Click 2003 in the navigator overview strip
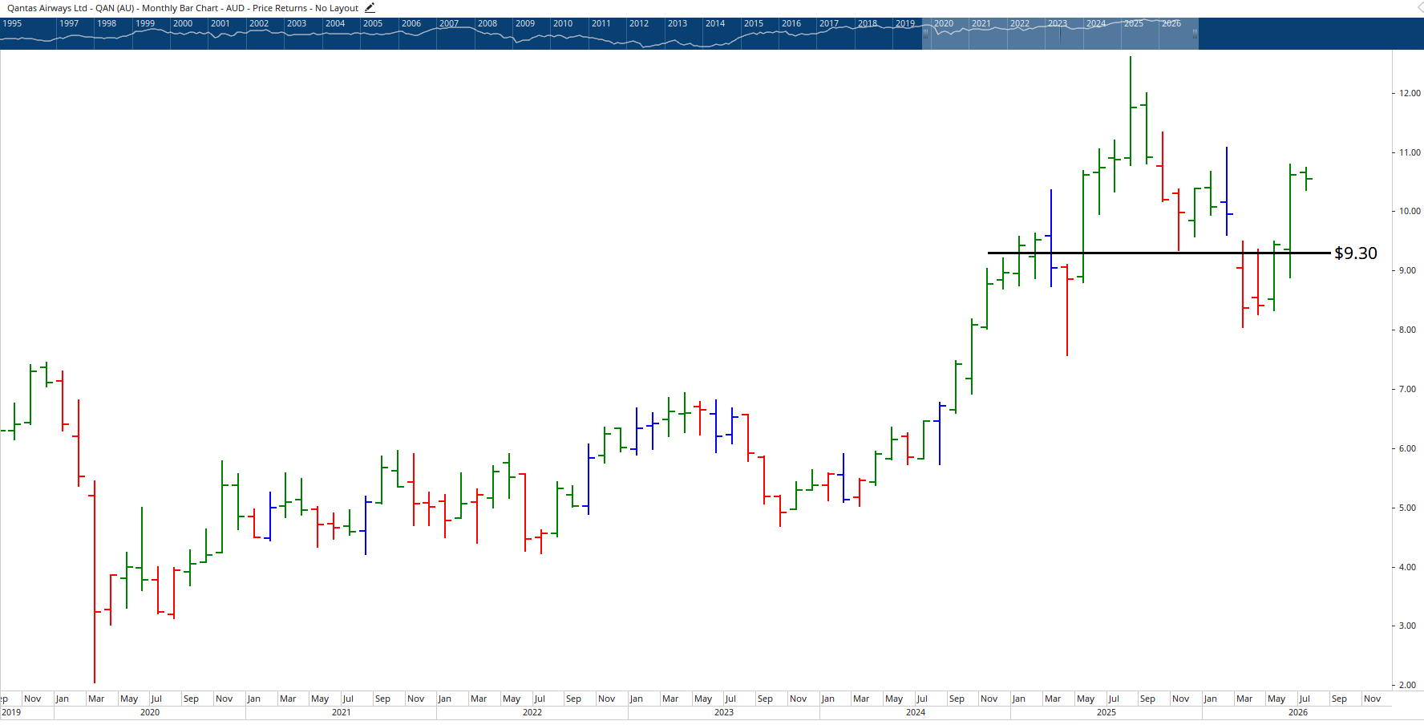 click(x=297, y=23)
